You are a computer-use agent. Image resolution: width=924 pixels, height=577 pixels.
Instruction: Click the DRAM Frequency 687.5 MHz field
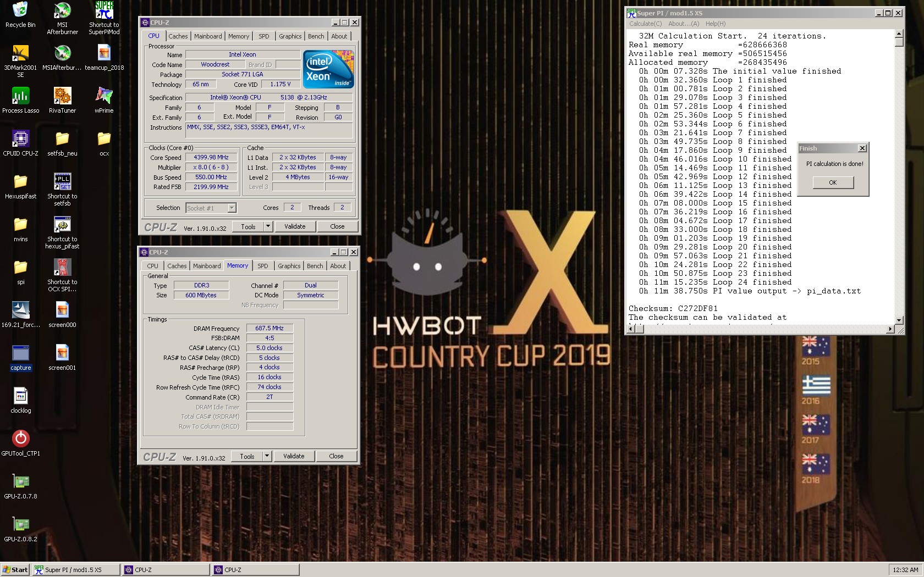point(269,328)
